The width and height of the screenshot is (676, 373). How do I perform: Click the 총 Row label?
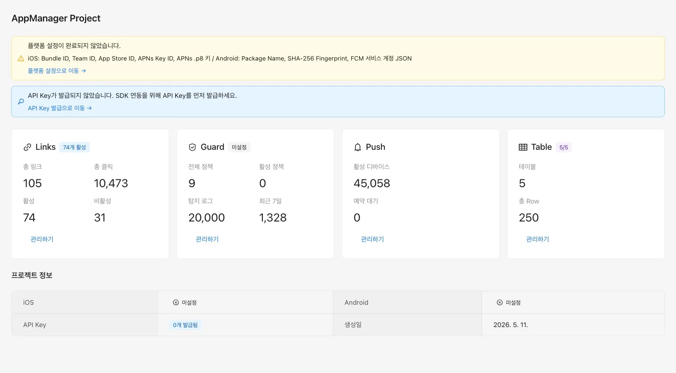(529, 201)
